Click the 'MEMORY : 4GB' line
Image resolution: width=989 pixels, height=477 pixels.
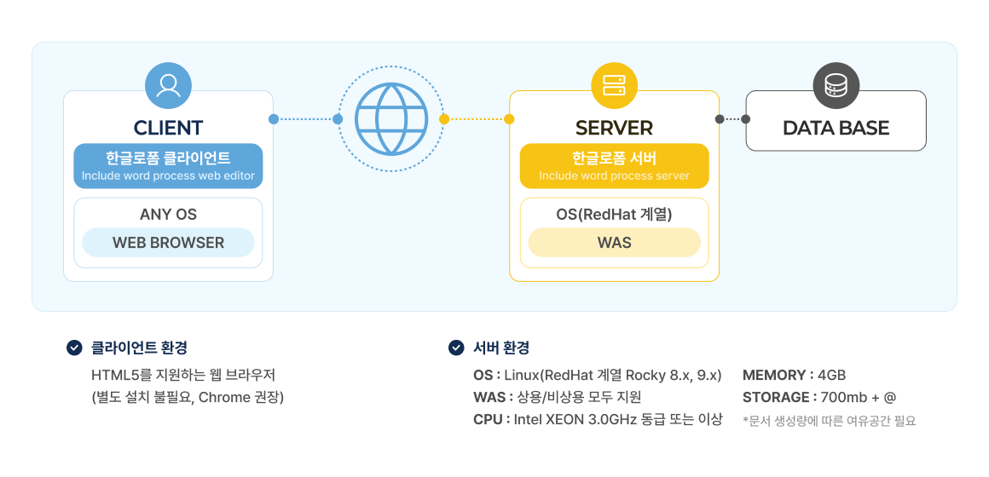tap(794, 375)
